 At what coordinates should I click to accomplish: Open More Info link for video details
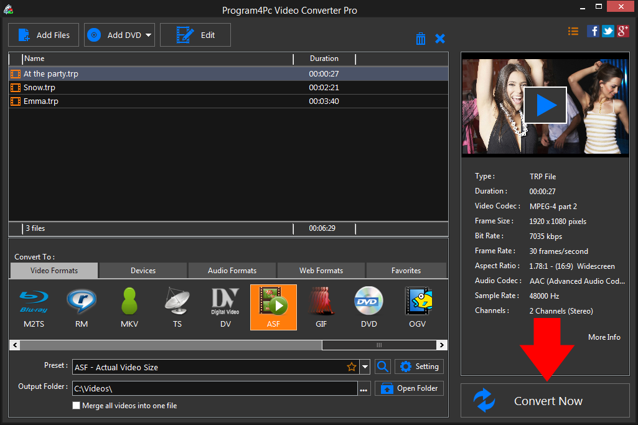(603, 337)
